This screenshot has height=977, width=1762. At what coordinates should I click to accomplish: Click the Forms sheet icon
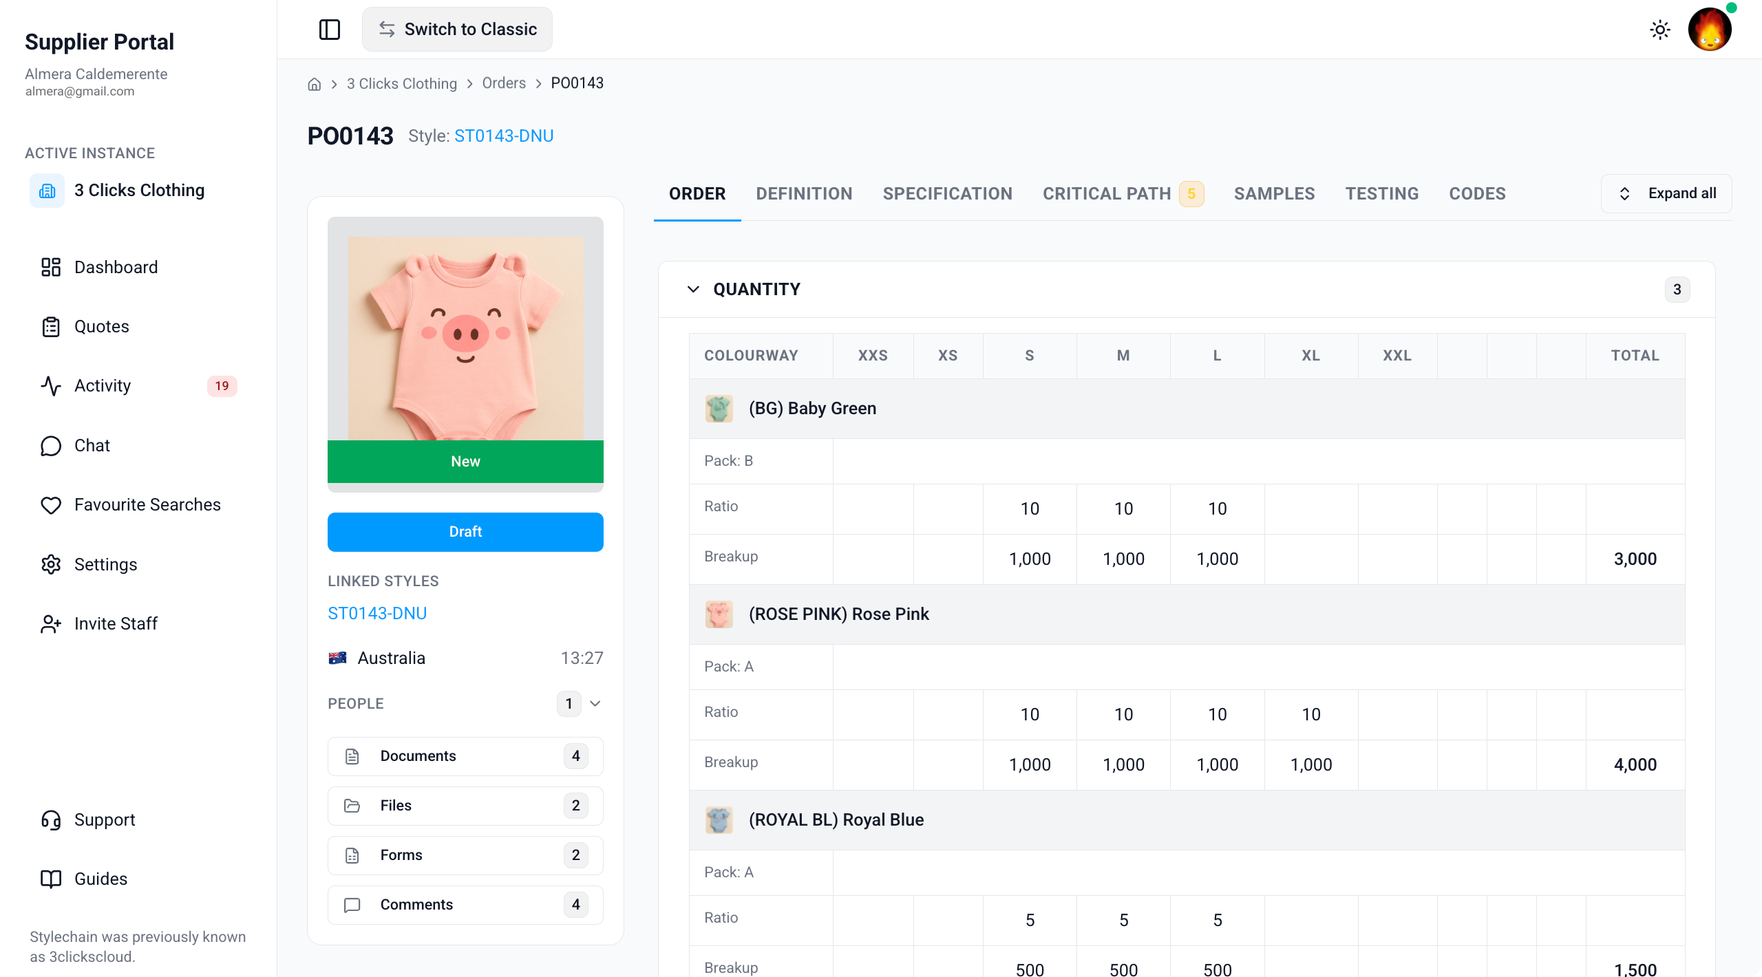pyautogui.click(x=352, y=855)
